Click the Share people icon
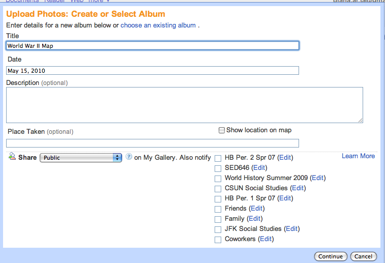385x263 pixels. pyautogui.click(x=12, y=157)
